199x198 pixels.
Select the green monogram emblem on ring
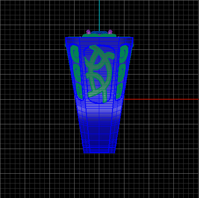99,74
